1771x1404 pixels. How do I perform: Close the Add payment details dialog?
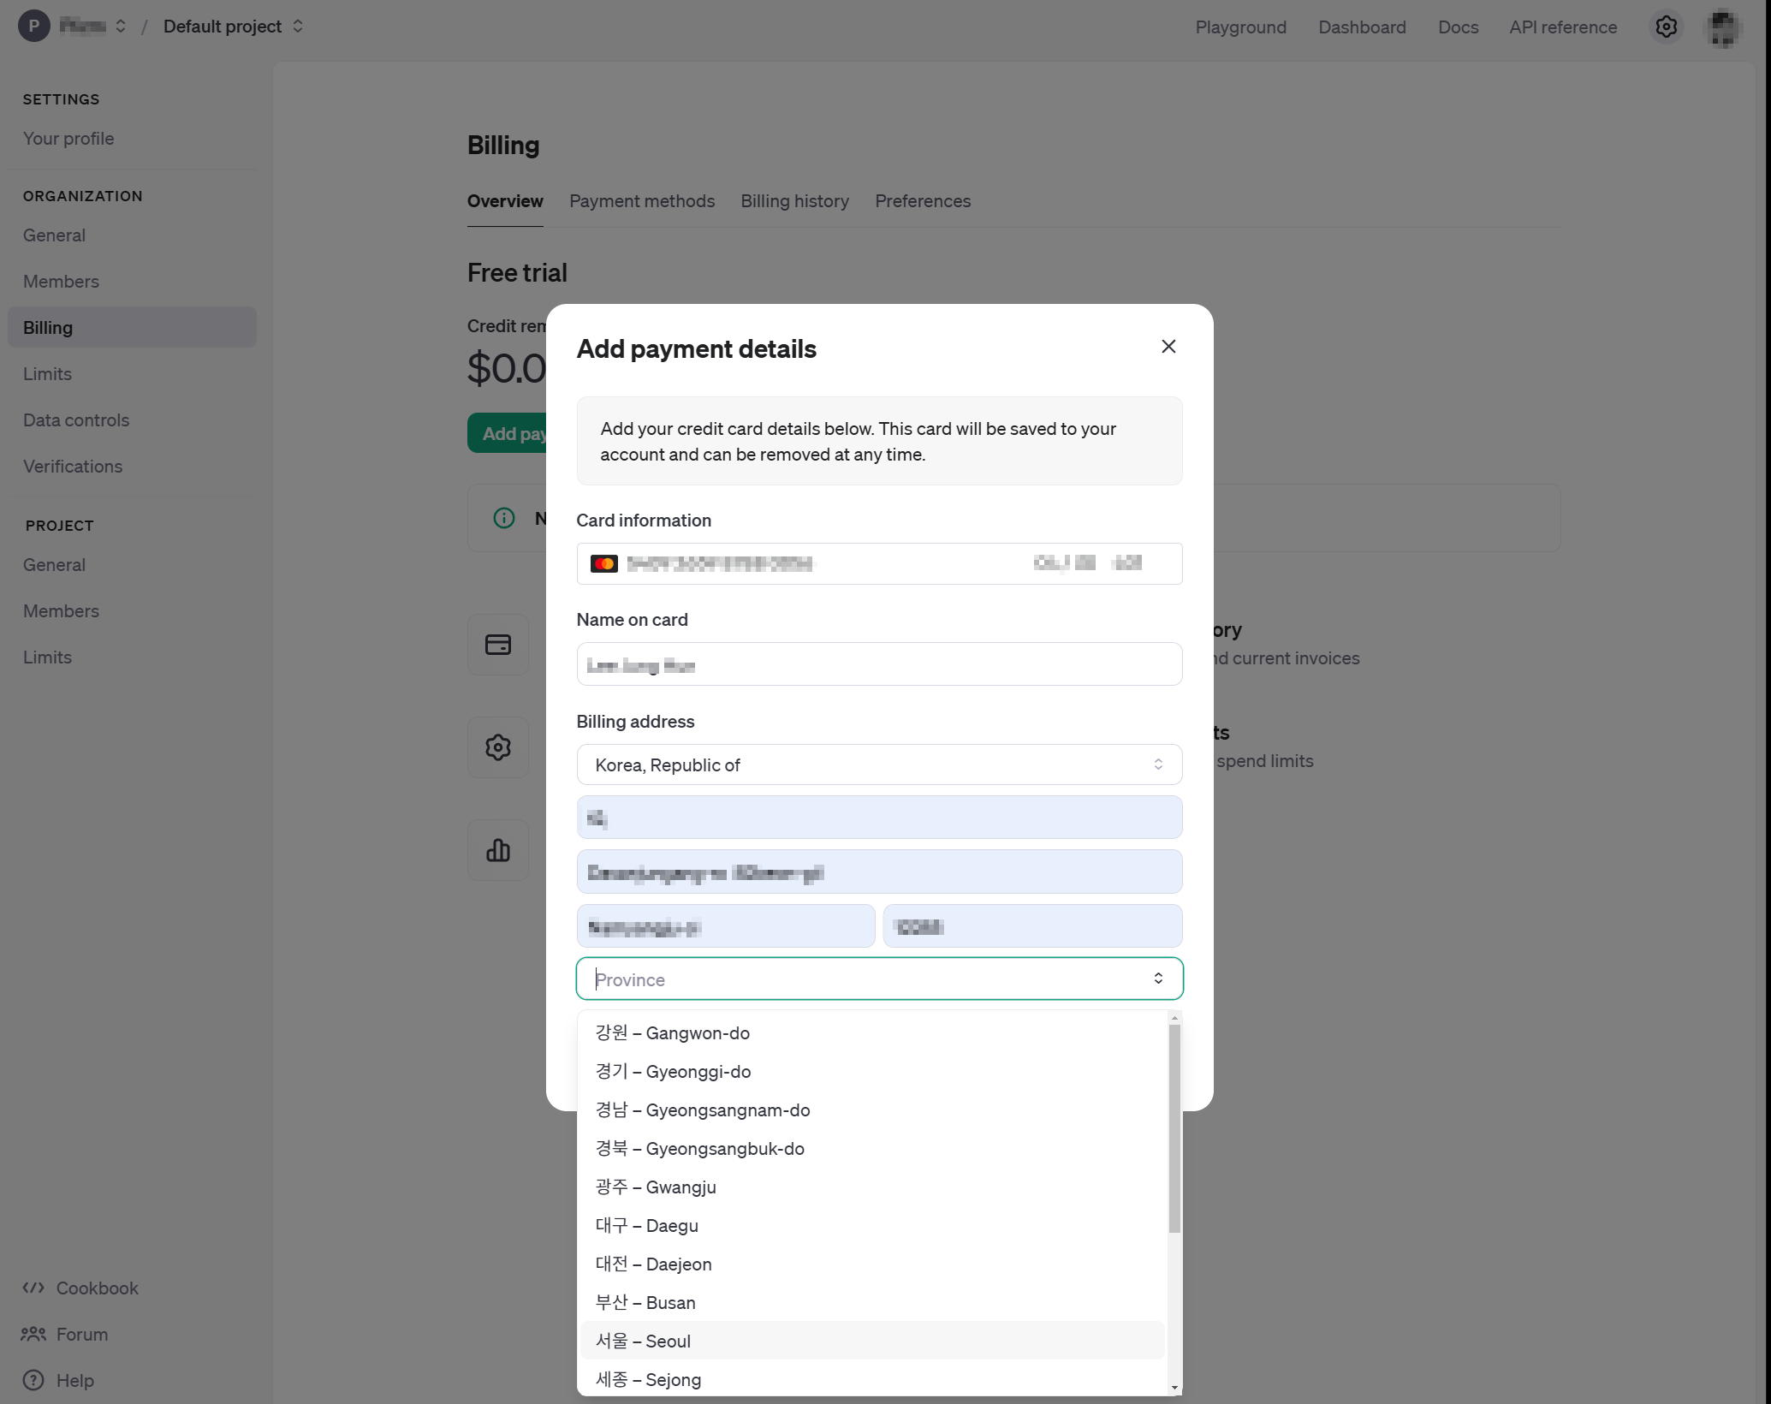click(1168, 347)
